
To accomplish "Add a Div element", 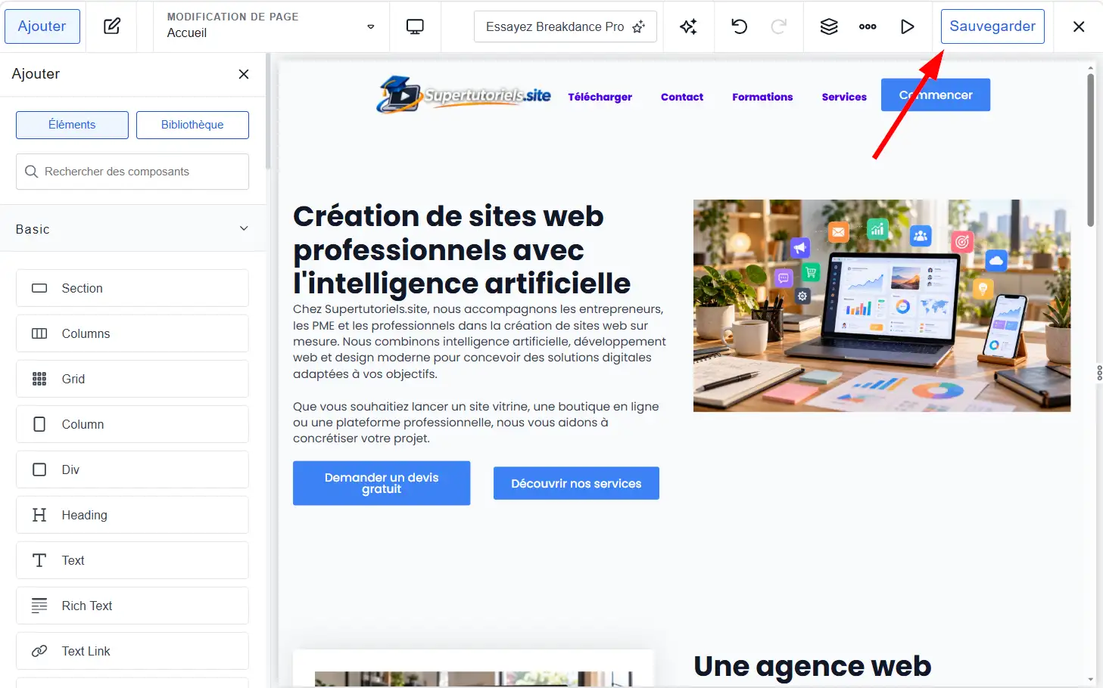I will (x=132, y=470).
